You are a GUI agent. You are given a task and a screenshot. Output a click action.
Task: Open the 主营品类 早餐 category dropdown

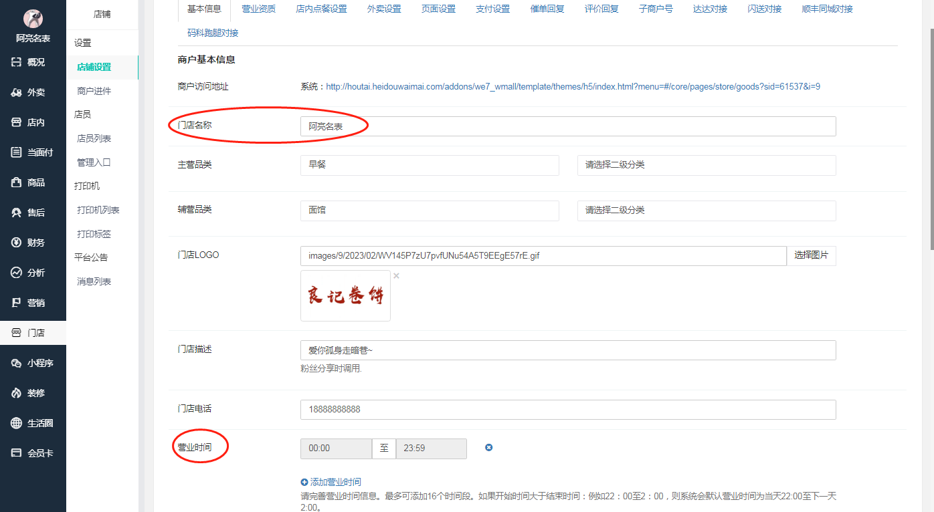point(430,165)
